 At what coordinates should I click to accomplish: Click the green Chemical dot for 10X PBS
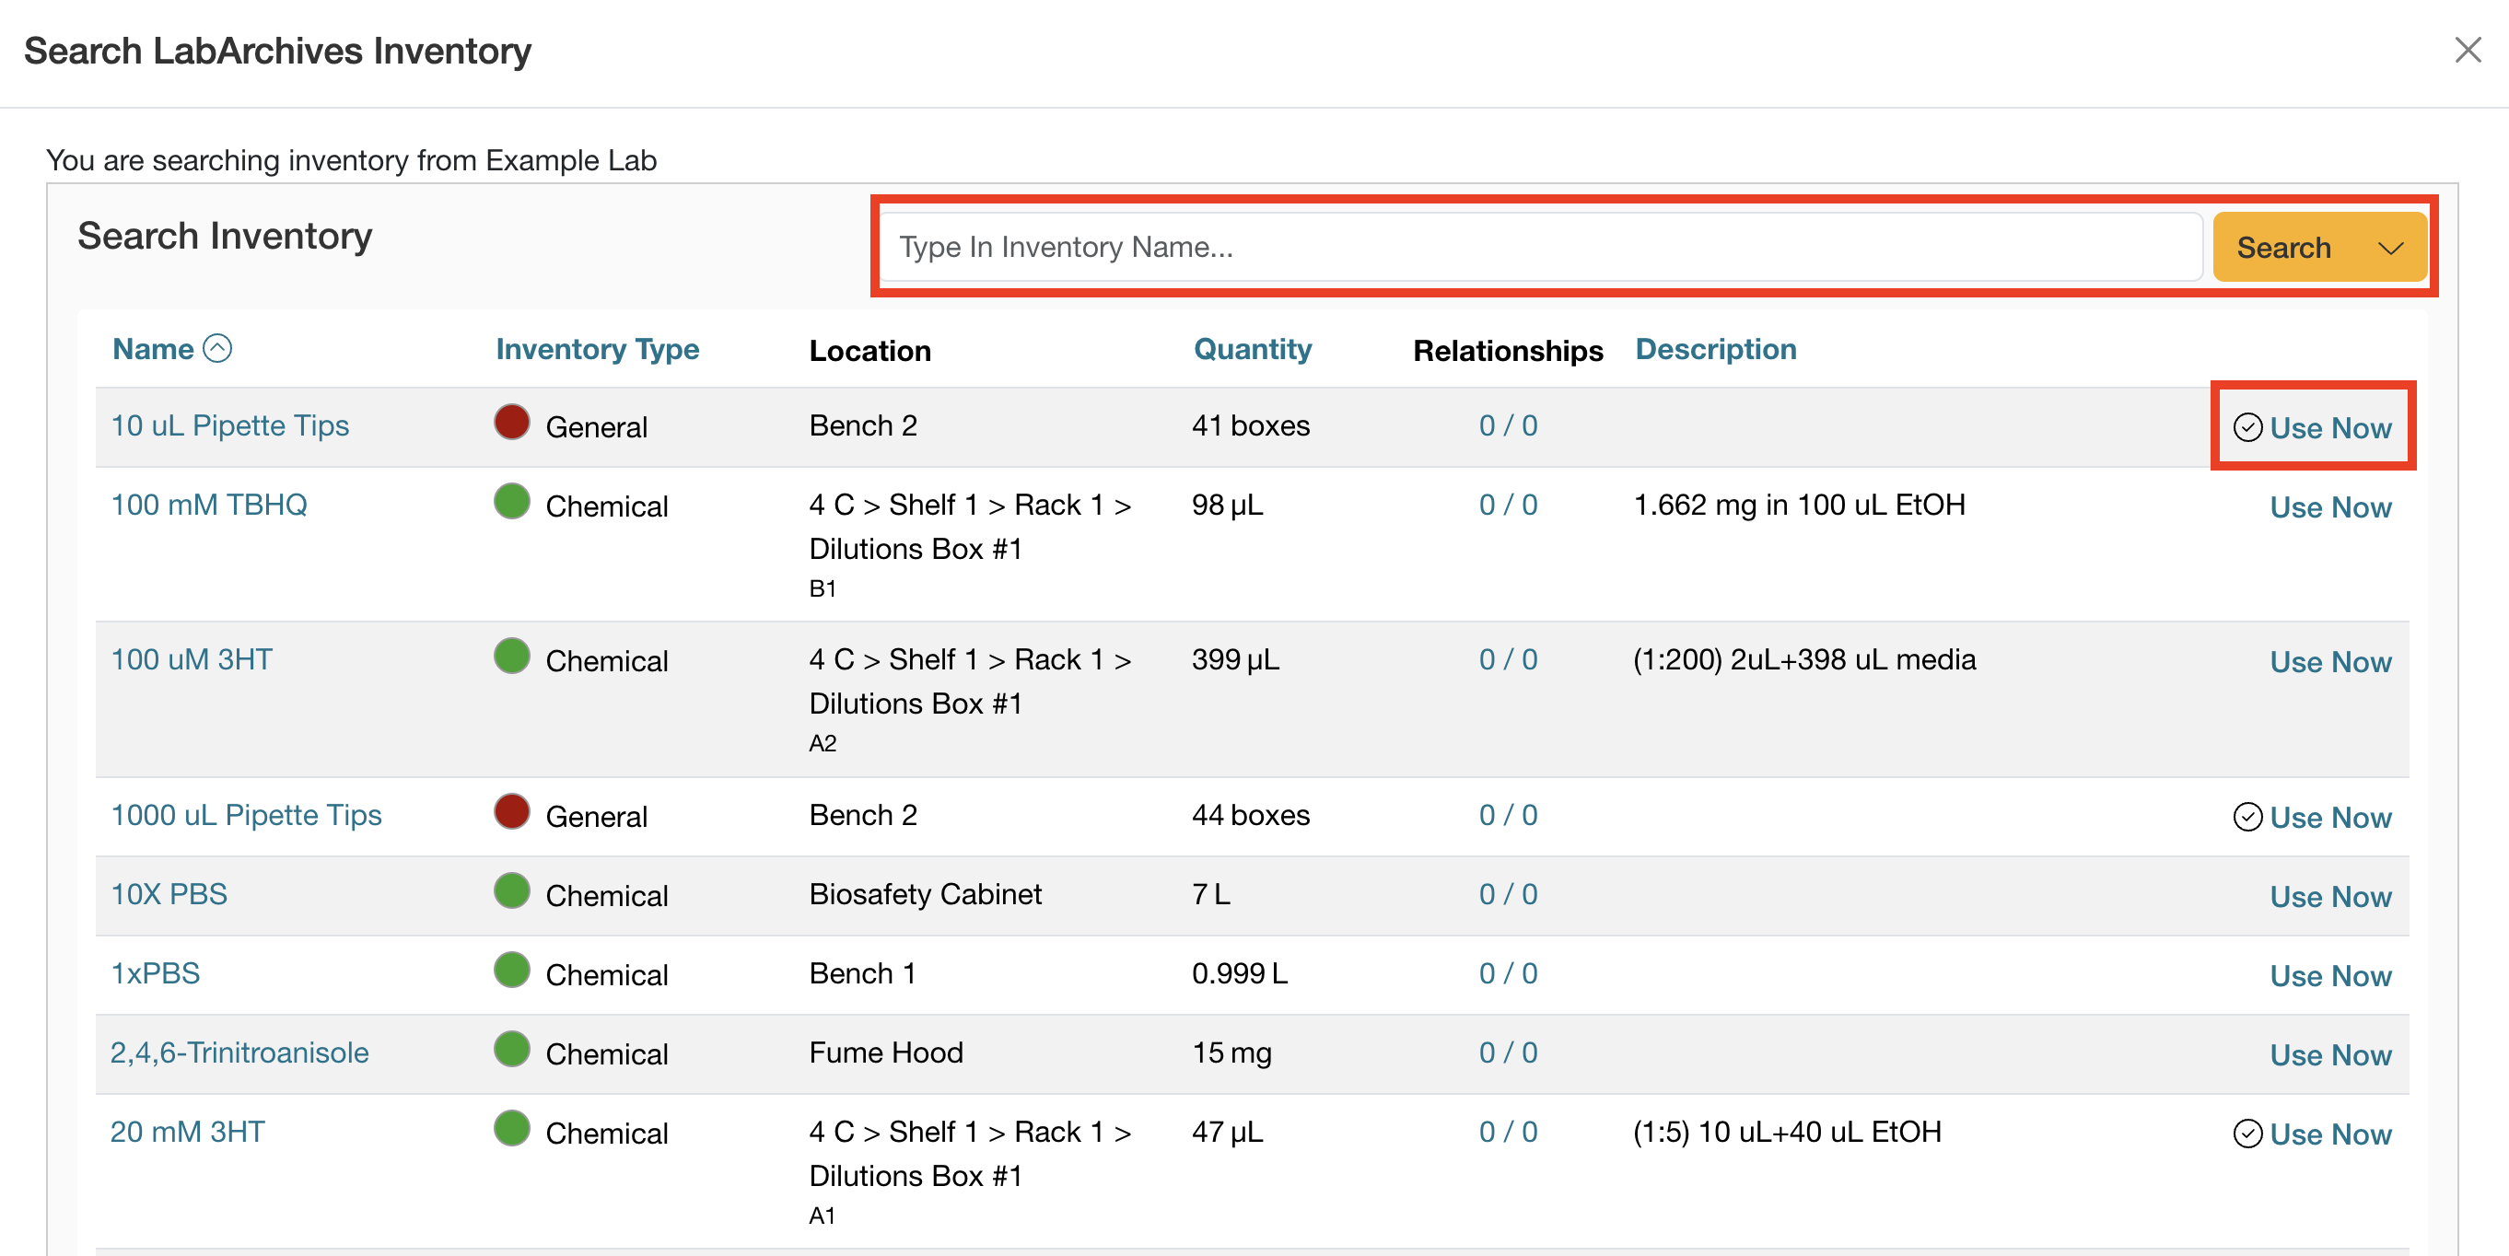coord(511,890)
